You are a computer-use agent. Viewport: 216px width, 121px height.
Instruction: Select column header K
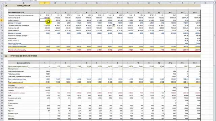pyautogui.click(x=128, y=3)
